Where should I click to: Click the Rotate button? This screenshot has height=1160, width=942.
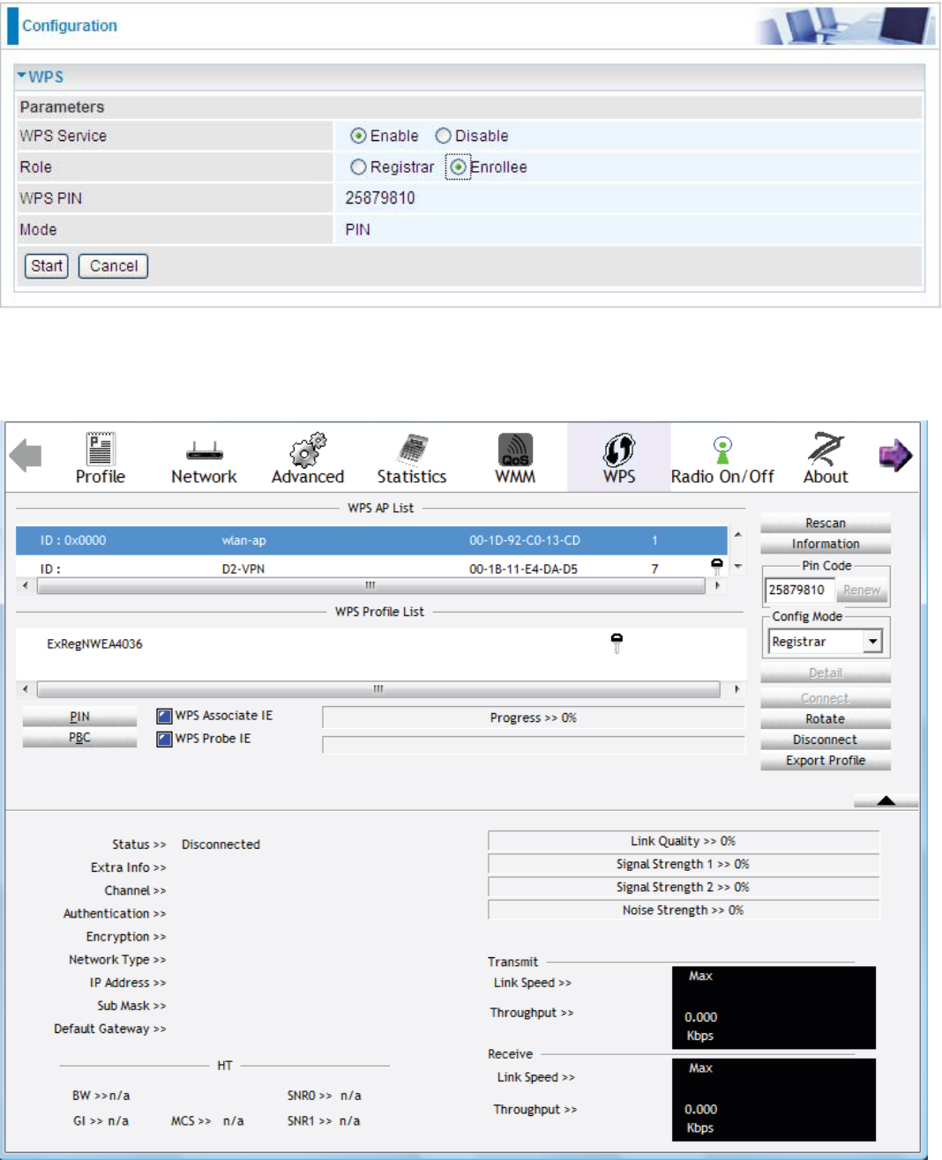coord(826,719)
